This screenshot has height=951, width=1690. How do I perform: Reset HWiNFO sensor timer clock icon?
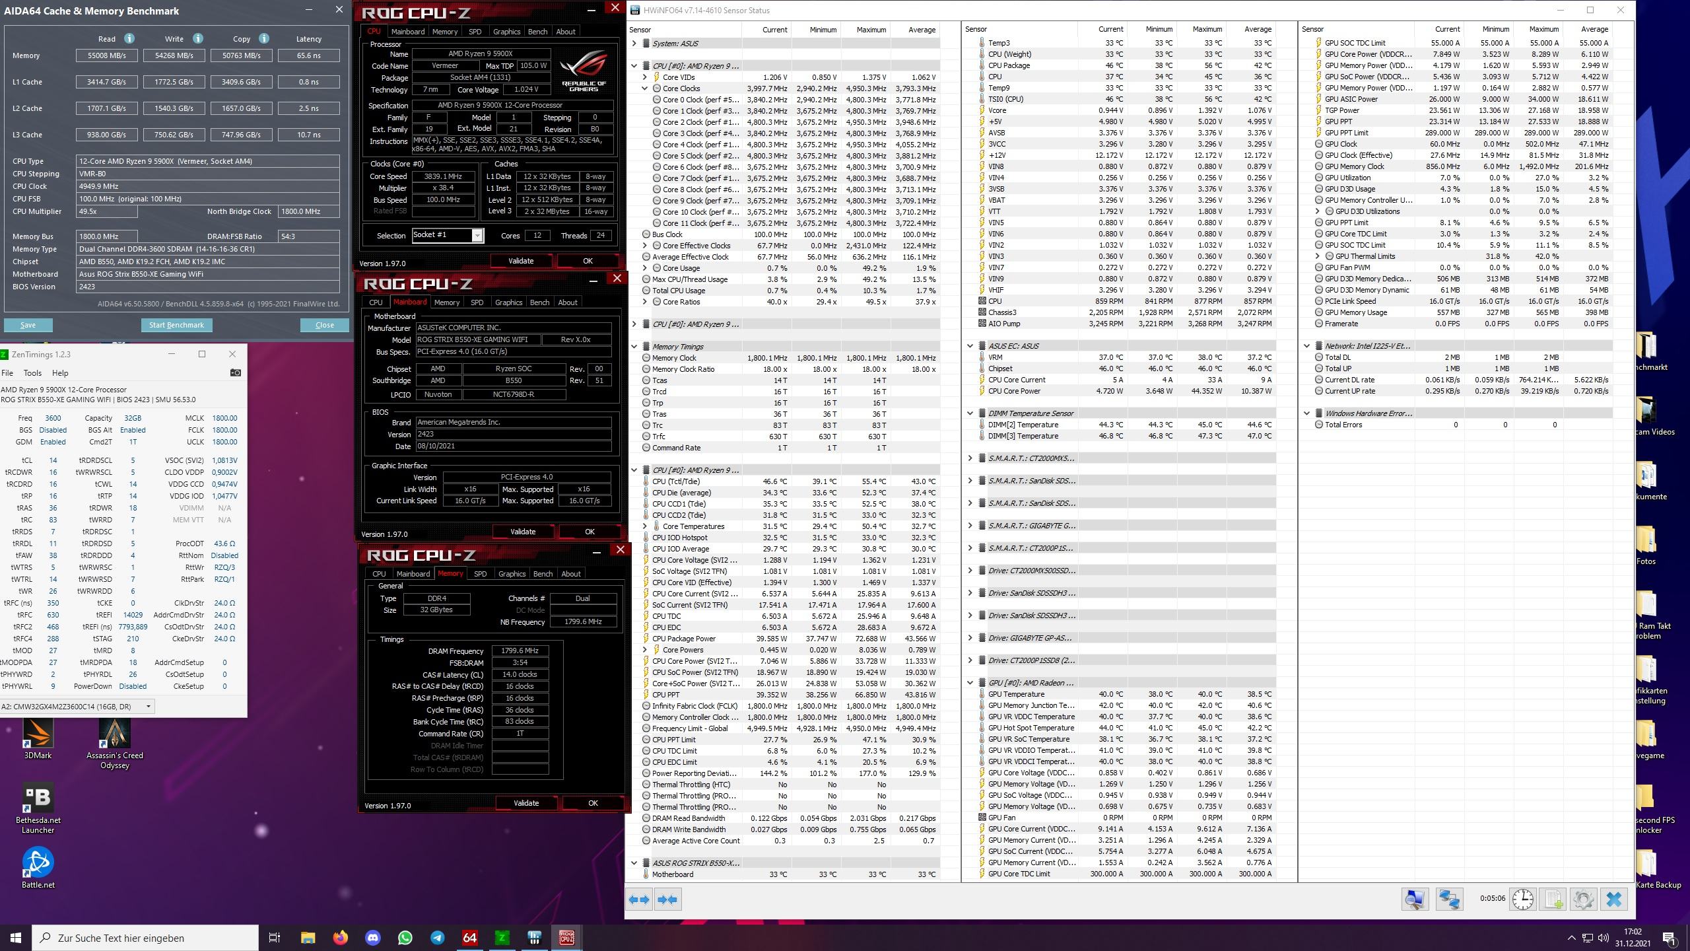(1523, 899)
